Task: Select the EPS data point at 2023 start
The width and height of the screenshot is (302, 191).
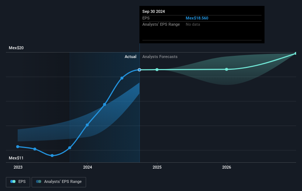Action: coord(18,147)
